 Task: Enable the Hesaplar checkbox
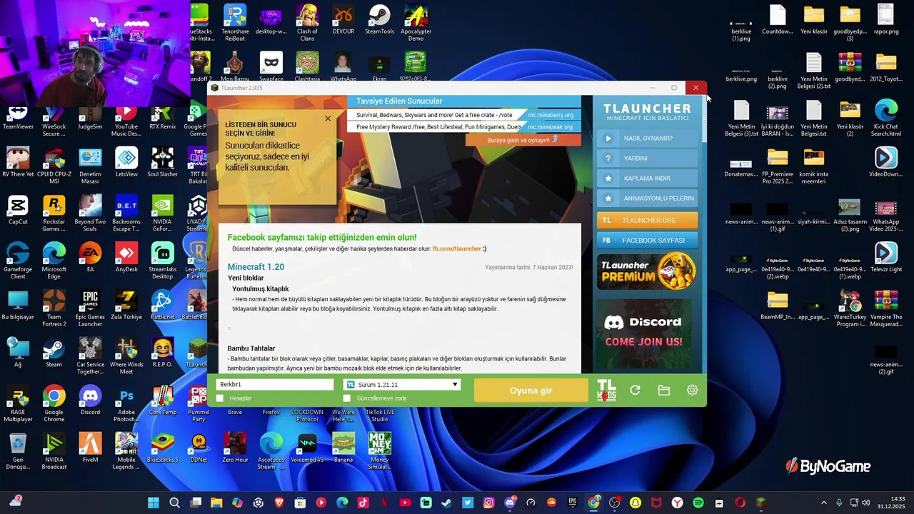tap(220, 398)
